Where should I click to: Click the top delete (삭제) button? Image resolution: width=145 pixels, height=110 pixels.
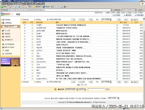click(73, 20)
